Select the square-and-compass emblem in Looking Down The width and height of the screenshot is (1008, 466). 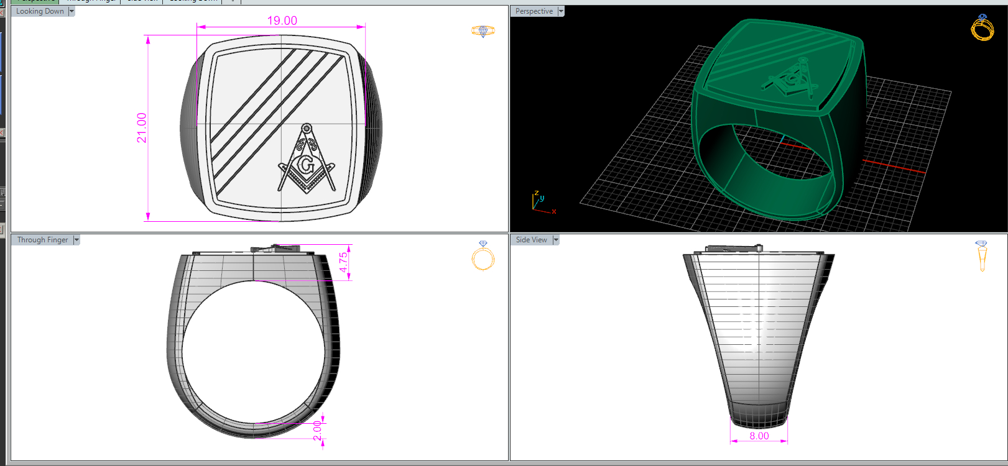[x=306, y=158]
